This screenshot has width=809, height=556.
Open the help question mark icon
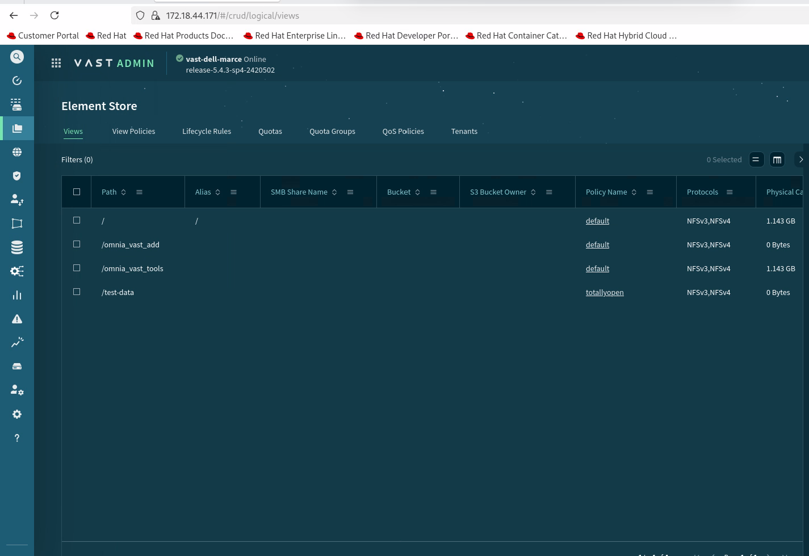tap(17, 438)
